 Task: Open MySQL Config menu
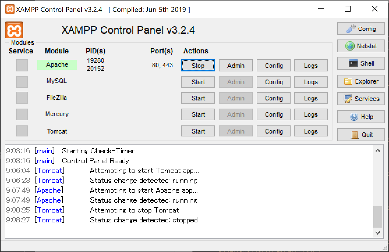click(x=274, y=82)
